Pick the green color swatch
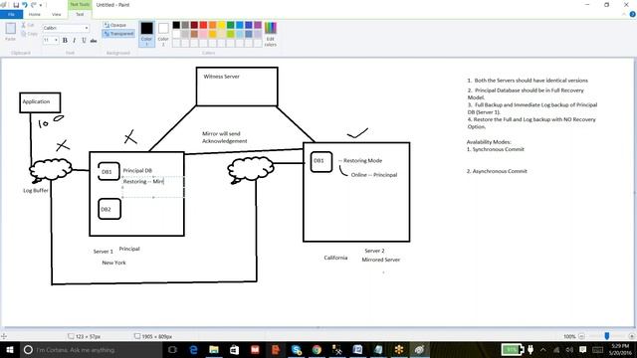The width and height of the screenshot is (637, 358). coord(230,25)
